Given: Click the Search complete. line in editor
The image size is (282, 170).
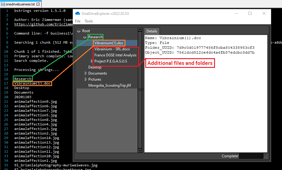Looking at the screenshot, I should [x=31, y=61].
